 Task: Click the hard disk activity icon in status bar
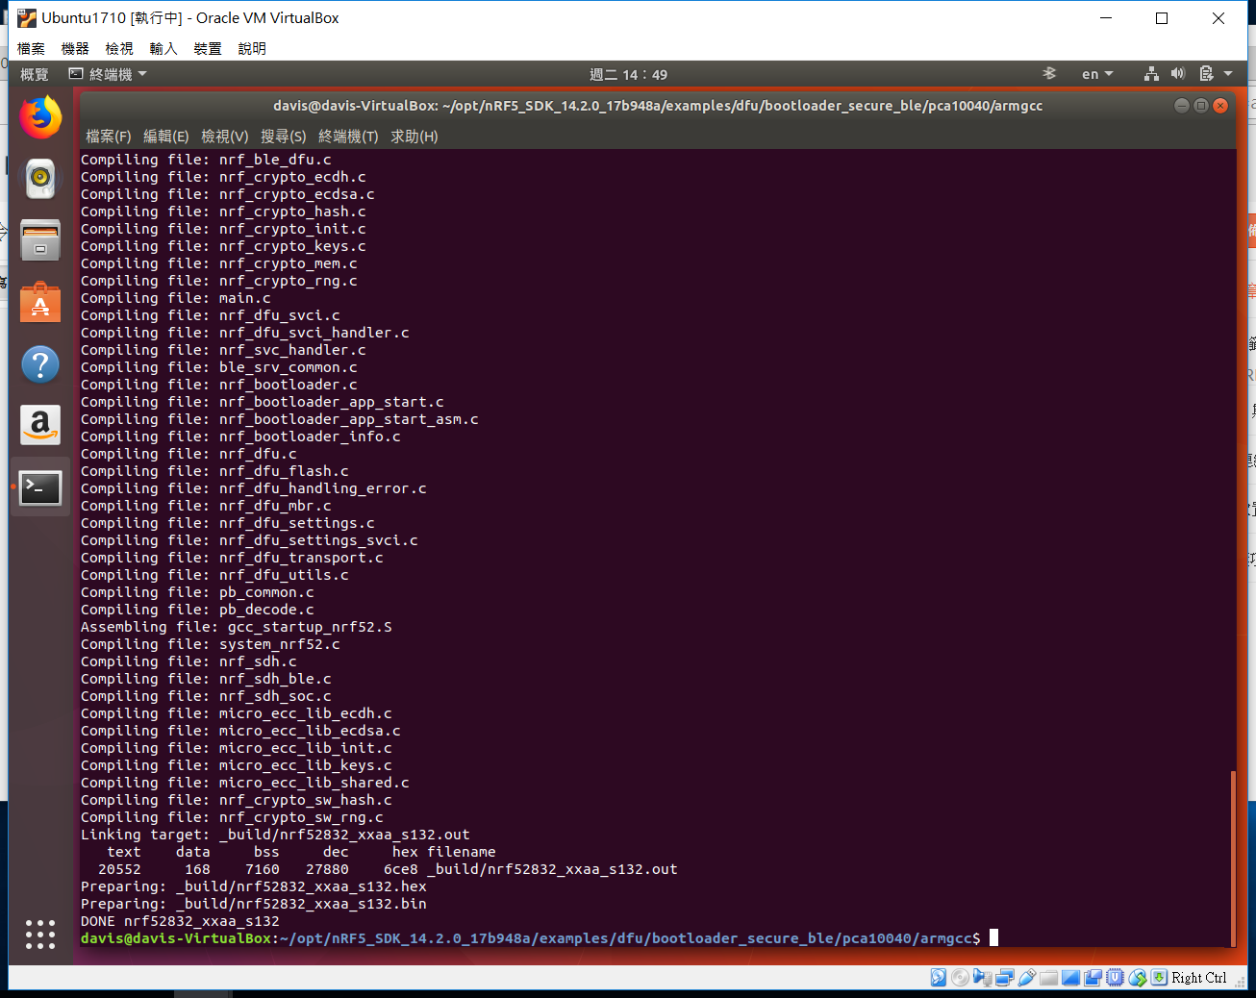(938, 977)
